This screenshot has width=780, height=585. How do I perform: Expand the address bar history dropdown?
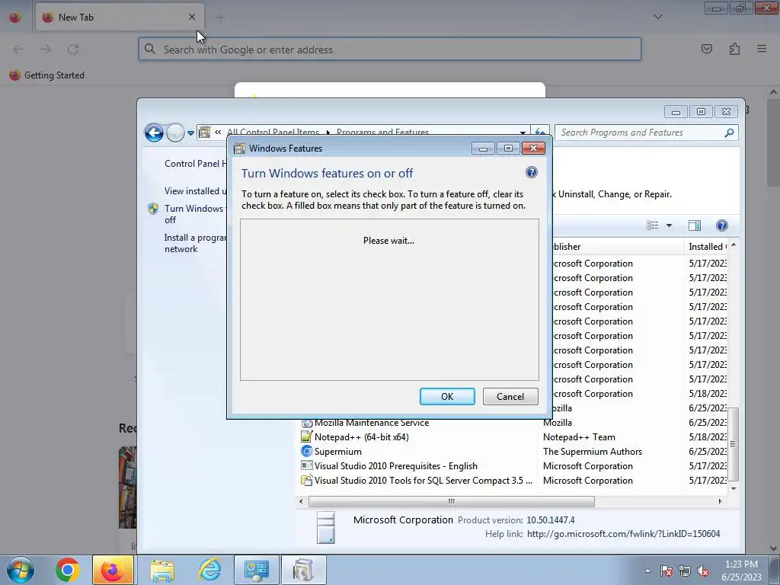coord(523,133)
